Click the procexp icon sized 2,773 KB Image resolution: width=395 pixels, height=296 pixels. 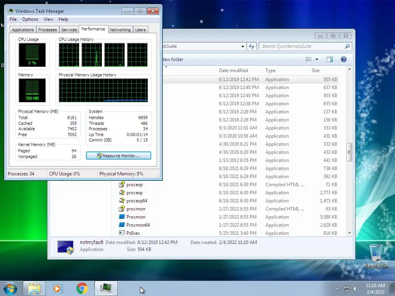pyautogui.click(x=122, y=193)
